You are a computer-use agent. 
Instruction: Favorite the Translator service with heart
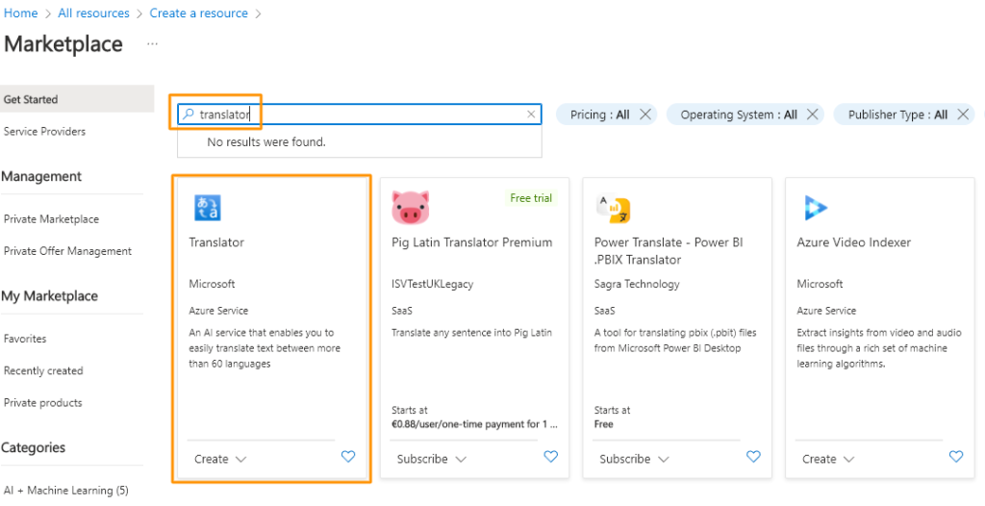pyautogui.click(x=348, y=458)
